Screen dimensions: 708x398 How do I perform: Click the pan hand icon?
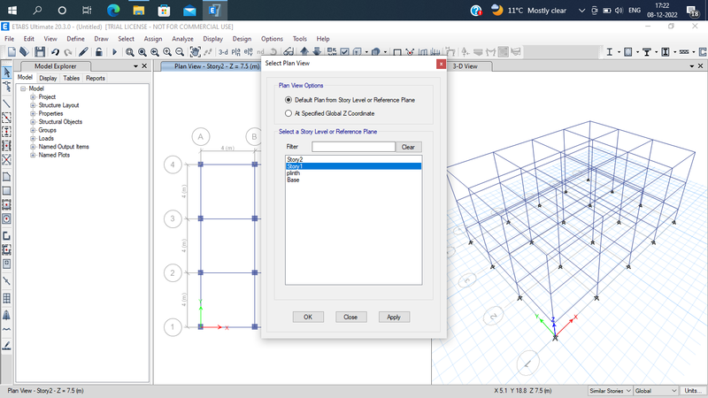[195, 52]
